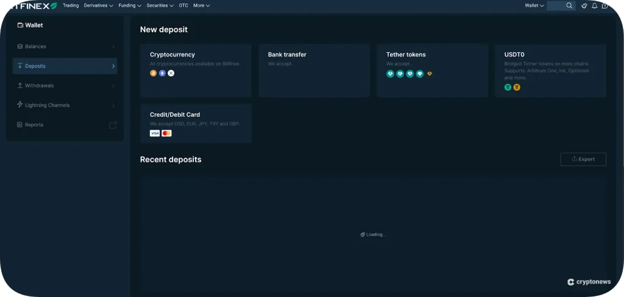Click the 'New deposit' heading
This screenshot has height=297, width=624.
pos(163,29)
